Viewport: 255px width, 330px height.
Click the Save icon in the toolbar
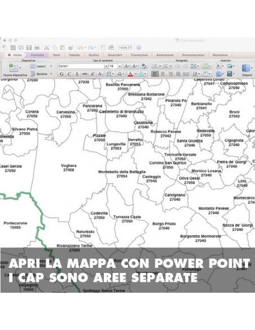click(29, 48)
